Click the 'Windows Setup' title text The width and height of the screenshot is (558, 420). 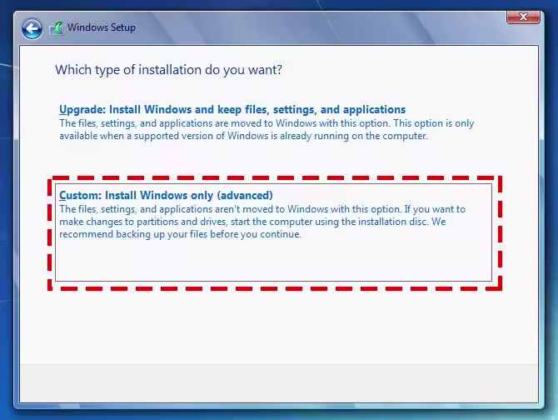pos(101,28)
